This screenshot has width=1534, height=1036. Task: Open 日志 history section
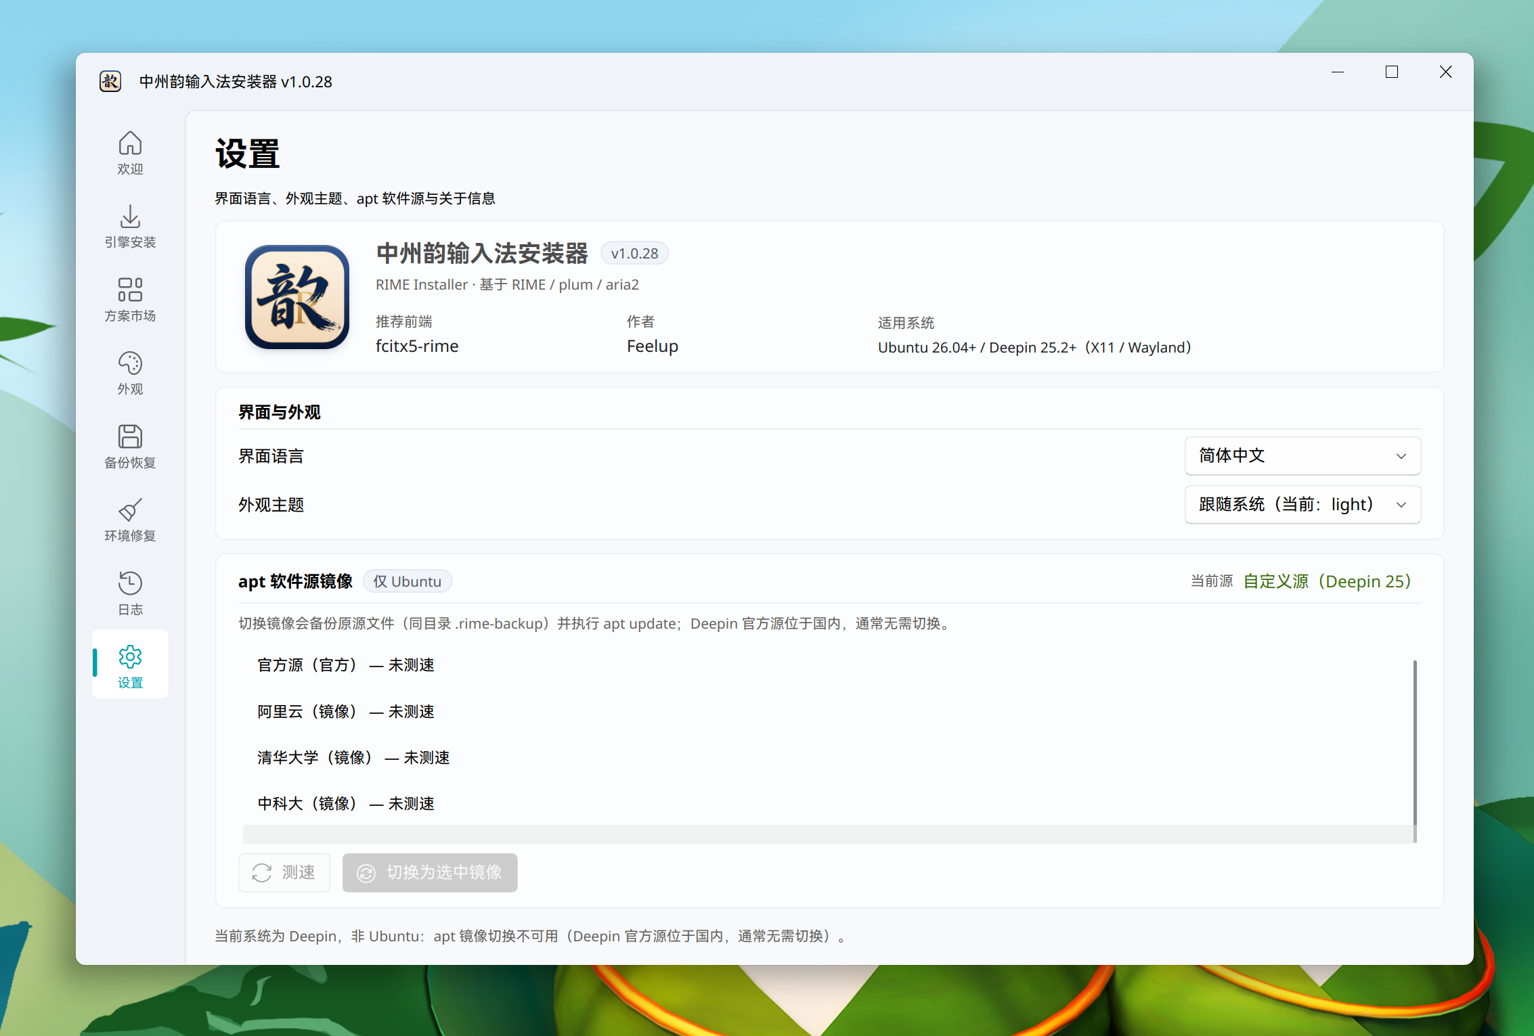click(130, 593)
